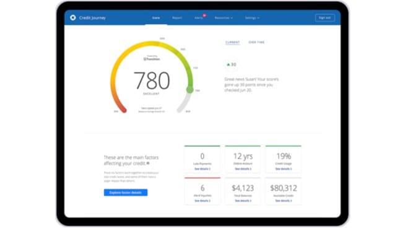Screen dimensions: 405x228
Task: See details for Late Payments
Action: click(x=202, y=169)
